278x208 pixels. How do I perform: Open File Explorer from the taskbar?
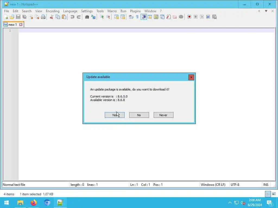(x=20, y=203)
